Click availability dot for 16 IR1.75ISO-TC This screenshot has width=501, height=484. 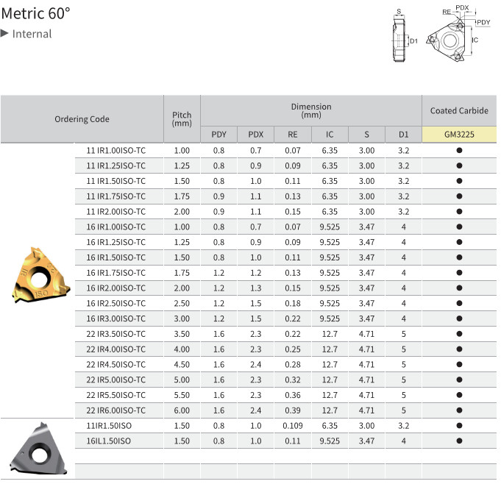pyautogui.click(x=460, y=273)
